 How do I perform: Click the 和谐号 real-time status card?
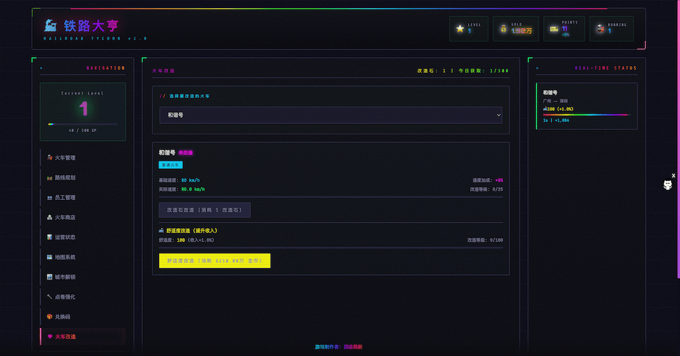[586, 106]
